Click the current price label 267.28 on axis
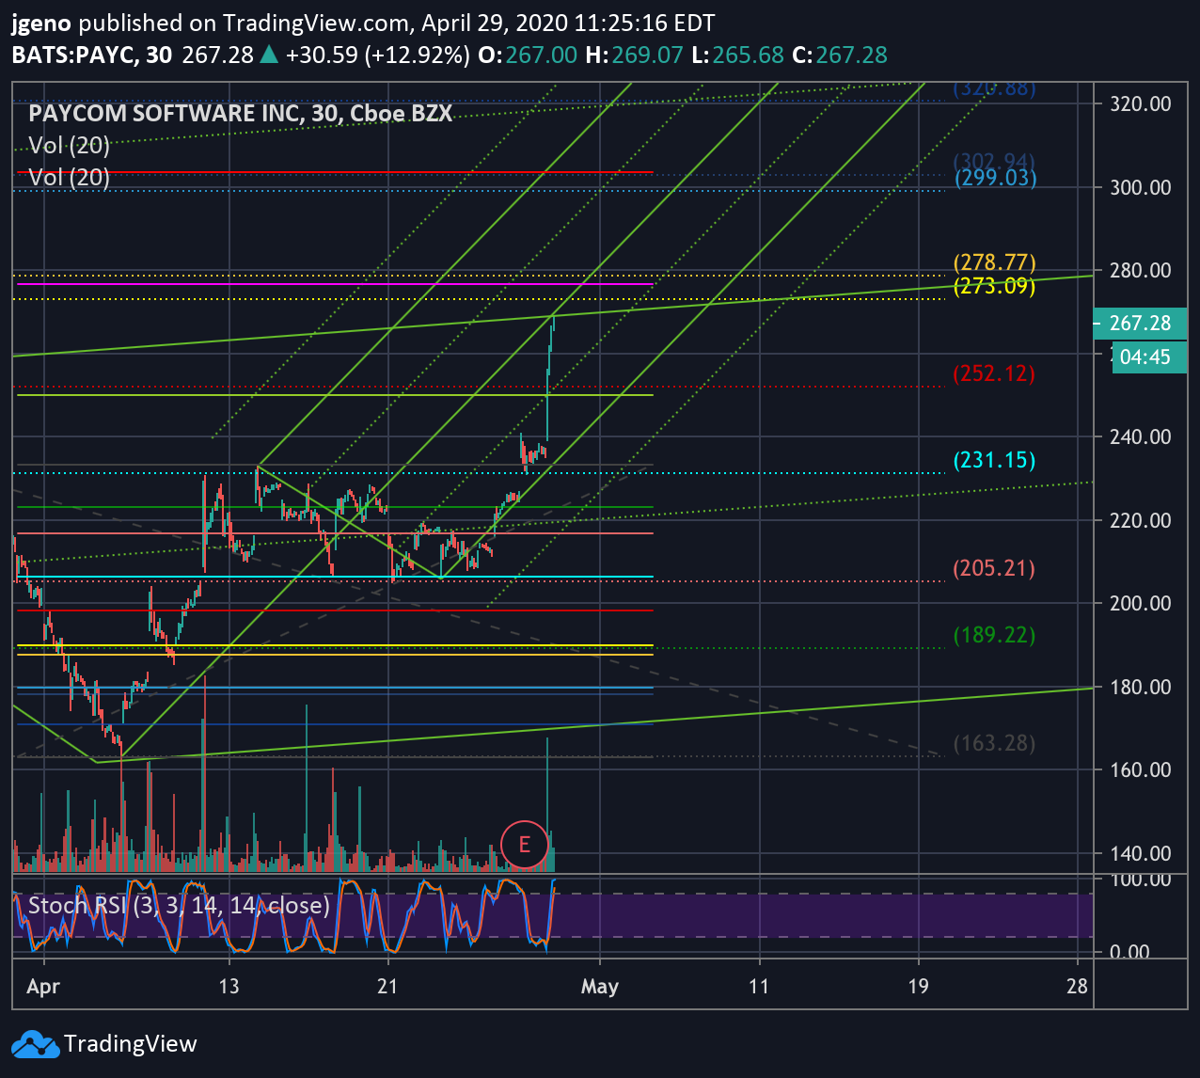This screenshot has width=1200, height=1078. (x=1141, y=323)
